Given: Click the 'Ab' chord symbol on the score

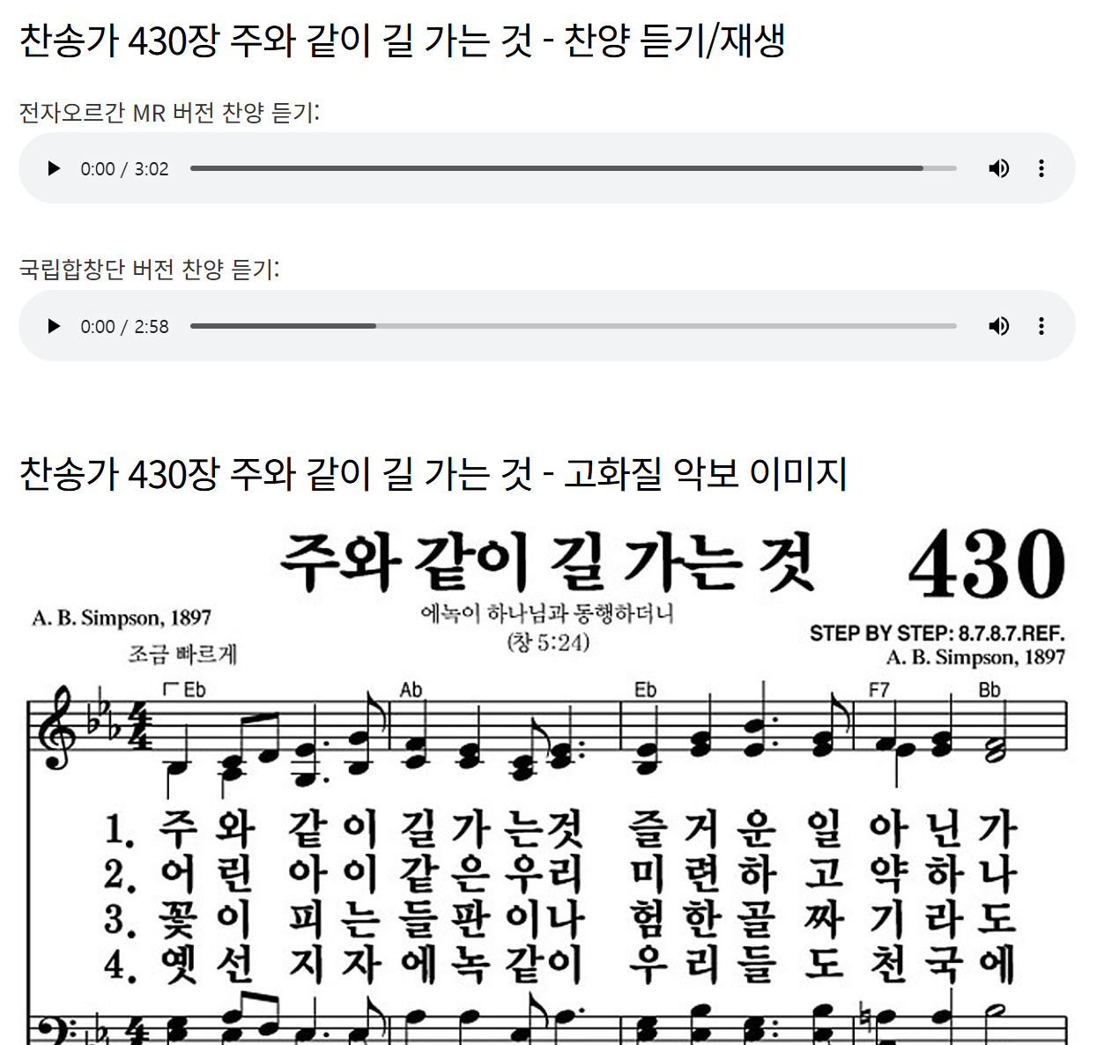Looking at the screenshot, I should click(x=411, y=690).
